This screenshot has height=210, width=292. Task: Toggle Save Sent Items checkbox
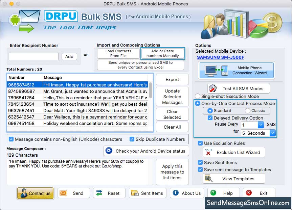coord(200,162)
